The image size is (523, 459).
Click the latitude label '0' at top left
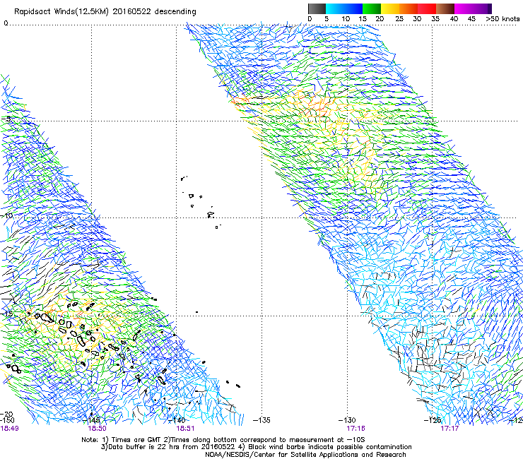pyautogui.click(x=6, y=23)
